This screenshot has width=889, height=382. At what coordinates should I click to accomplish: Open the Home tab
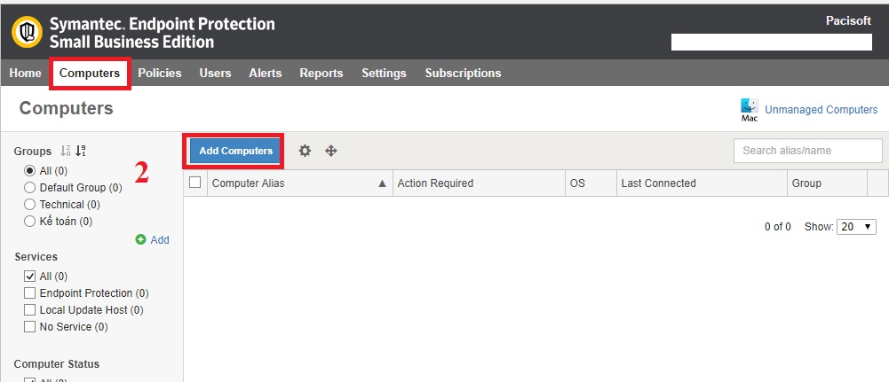pos(26,73)
